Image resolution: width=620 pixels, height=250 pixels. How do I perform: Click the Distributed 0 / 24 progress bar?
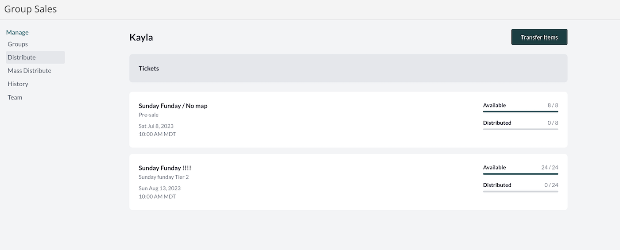[x=520, y=192]
